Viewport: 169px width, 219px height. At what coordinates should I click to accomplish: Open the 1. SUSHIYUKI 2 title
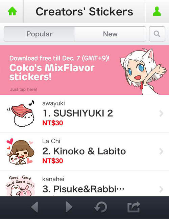tap(78, 113)
